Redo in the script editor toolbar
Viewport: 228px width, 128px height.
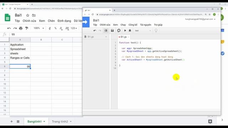pyautogui.click(x=100, y=31)
